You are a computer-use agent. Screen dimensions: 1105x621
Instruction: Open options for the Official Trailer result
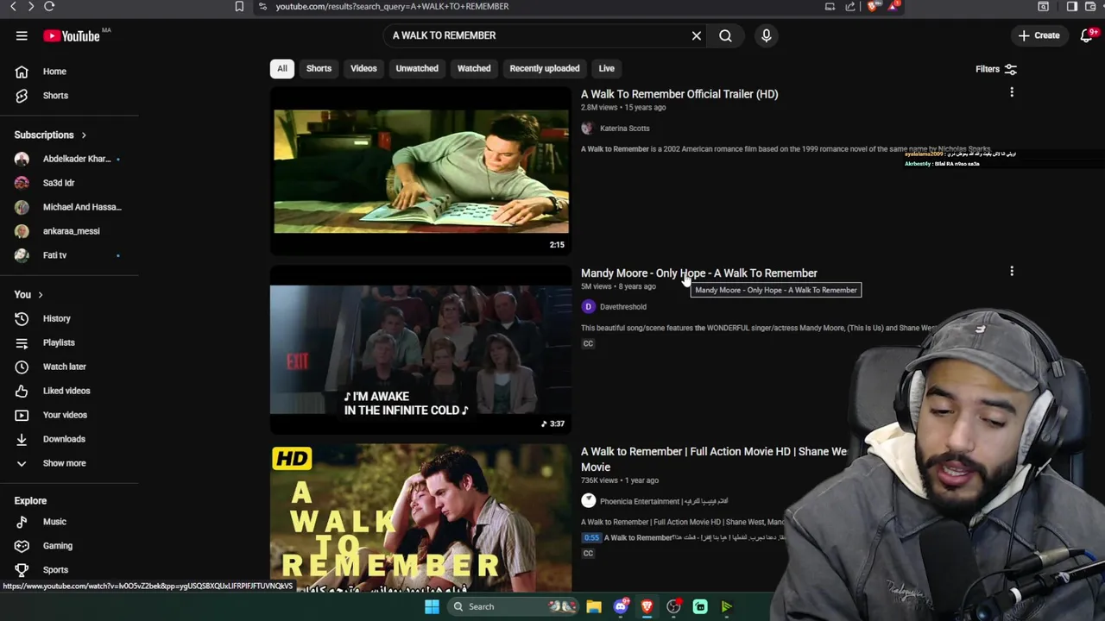1012,92
